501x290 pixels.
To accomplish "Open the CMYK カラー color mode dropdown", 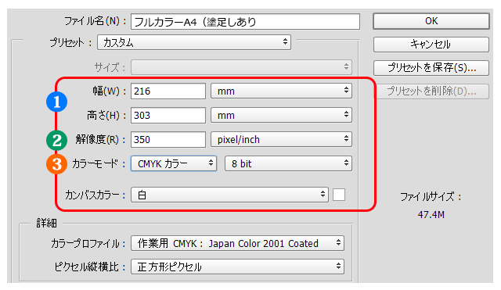I will 174,163.
